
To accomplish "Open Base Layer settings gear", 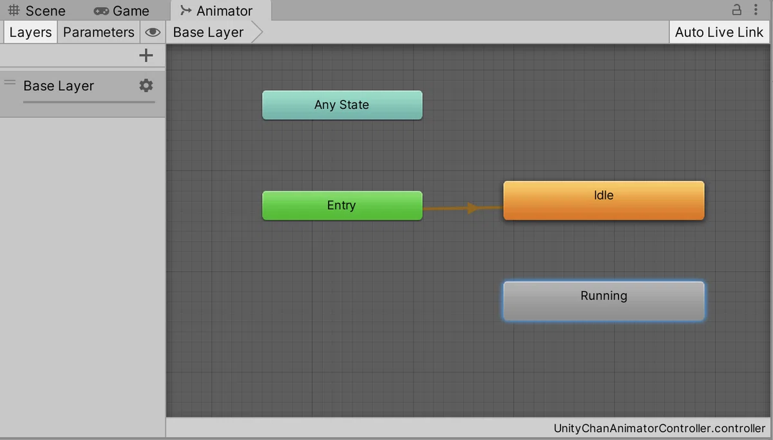I will point(146,85).
